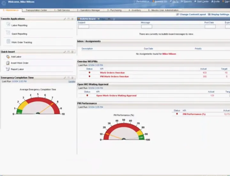
Task: Click the Average Emergency Completion Time gauge
Action: tap(38, 106)
